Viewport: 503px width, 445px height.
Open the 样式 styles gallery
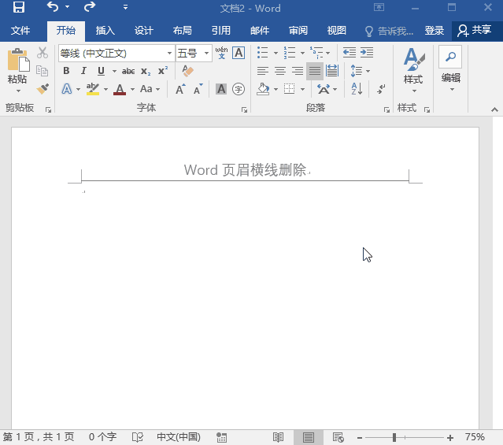[x=413, y=71]
